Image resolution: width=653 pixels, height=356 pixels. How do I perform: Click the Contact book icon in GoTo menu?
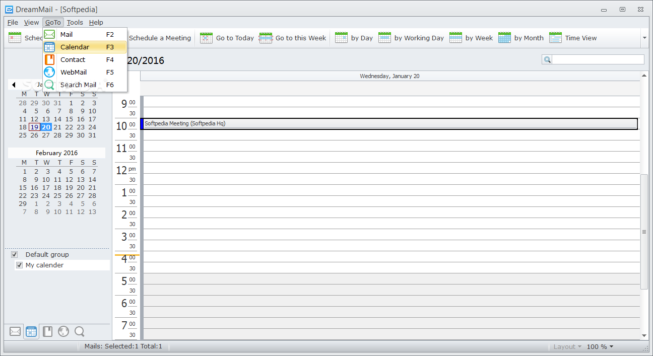(x=49, y=59)
